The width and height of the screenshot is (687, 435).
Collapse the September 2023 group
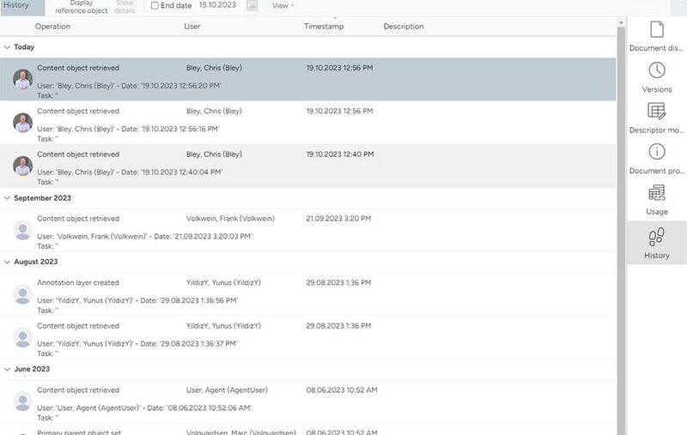(7, 198)
